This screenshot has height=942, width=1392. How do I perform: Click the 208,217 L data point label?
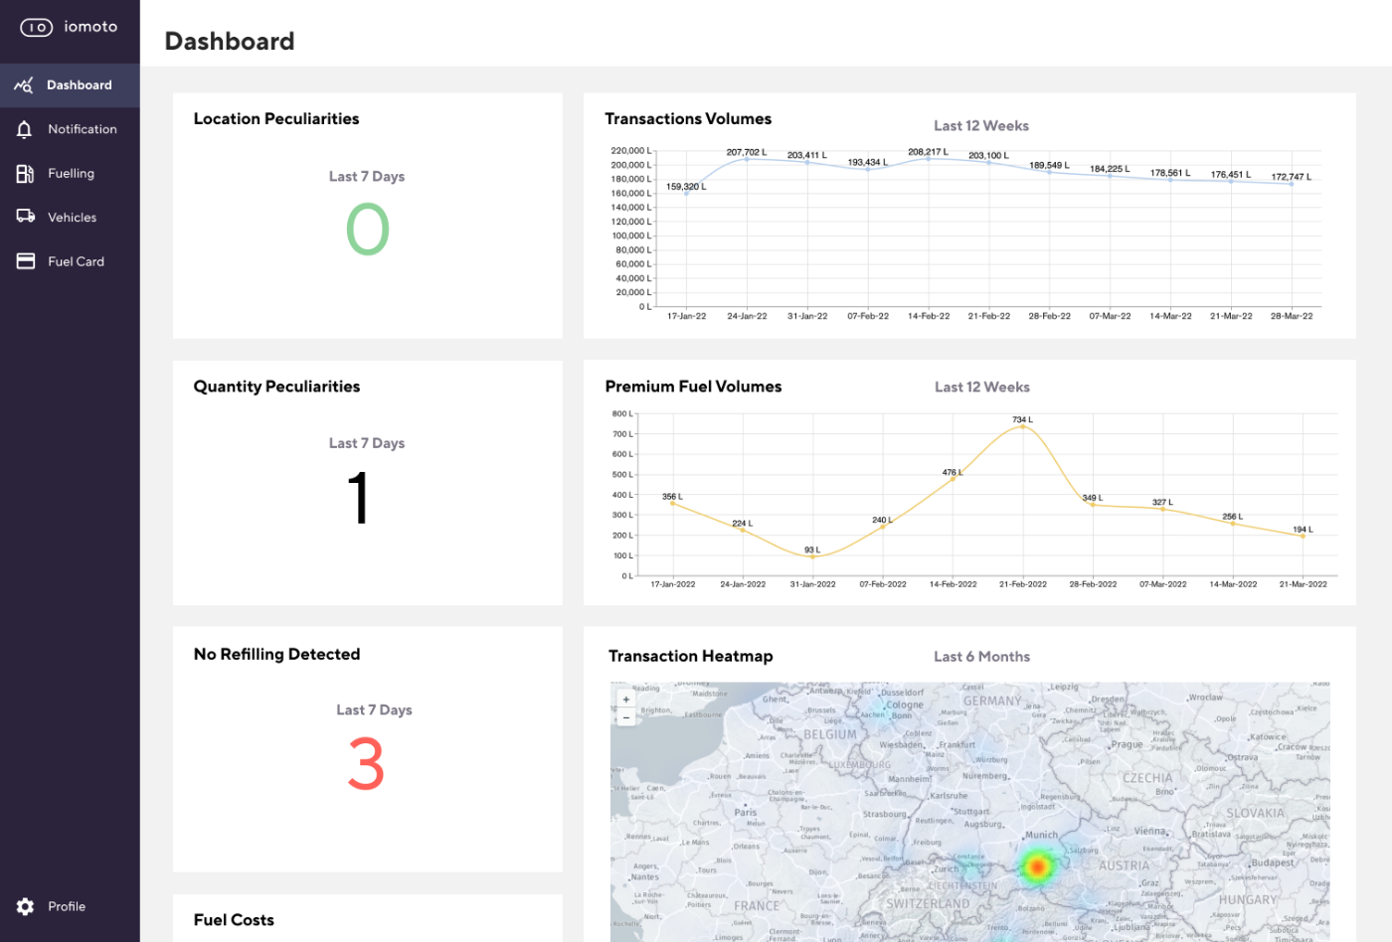pyautogui.click(x=928, y=152)
